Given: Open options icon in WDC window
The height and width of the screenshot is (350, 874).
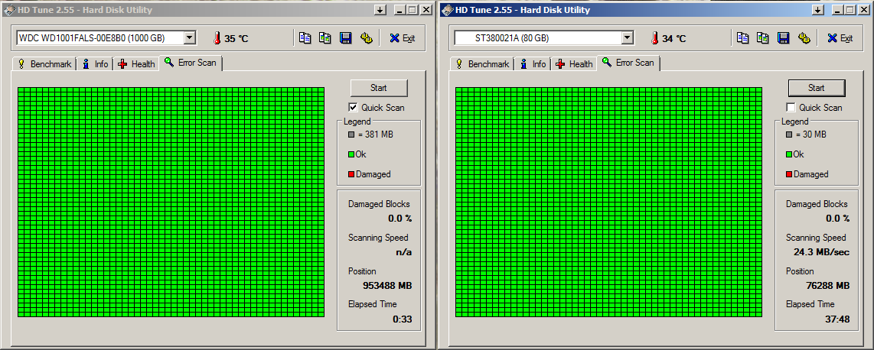Looking at the screenshot, I should click(366, 38).
